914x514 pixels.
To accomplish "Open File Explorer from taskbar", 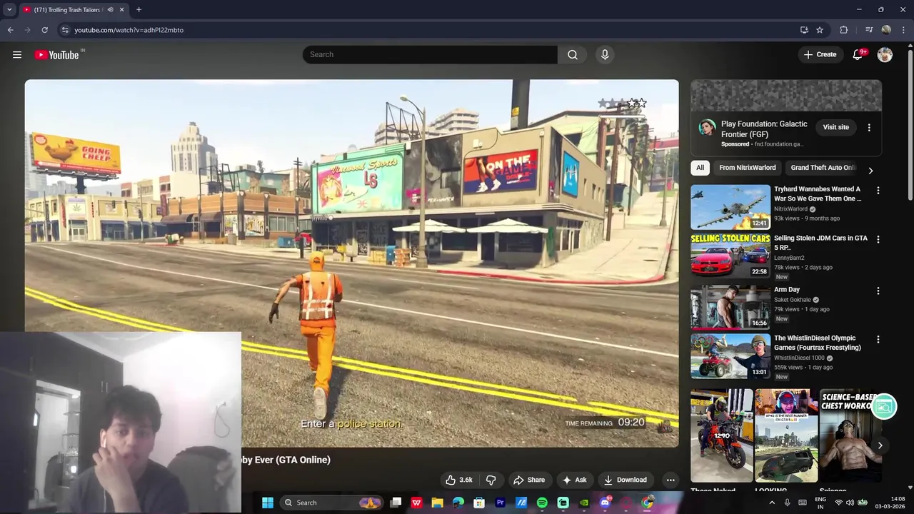I will pos(437,503).
